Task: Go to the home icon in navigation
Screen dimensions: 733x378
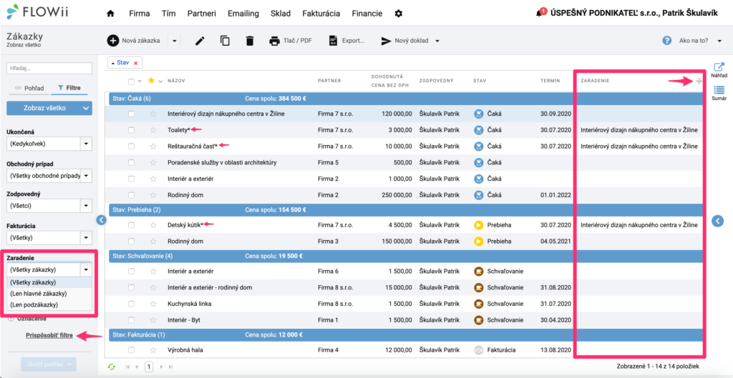Action: click(111, 14)
